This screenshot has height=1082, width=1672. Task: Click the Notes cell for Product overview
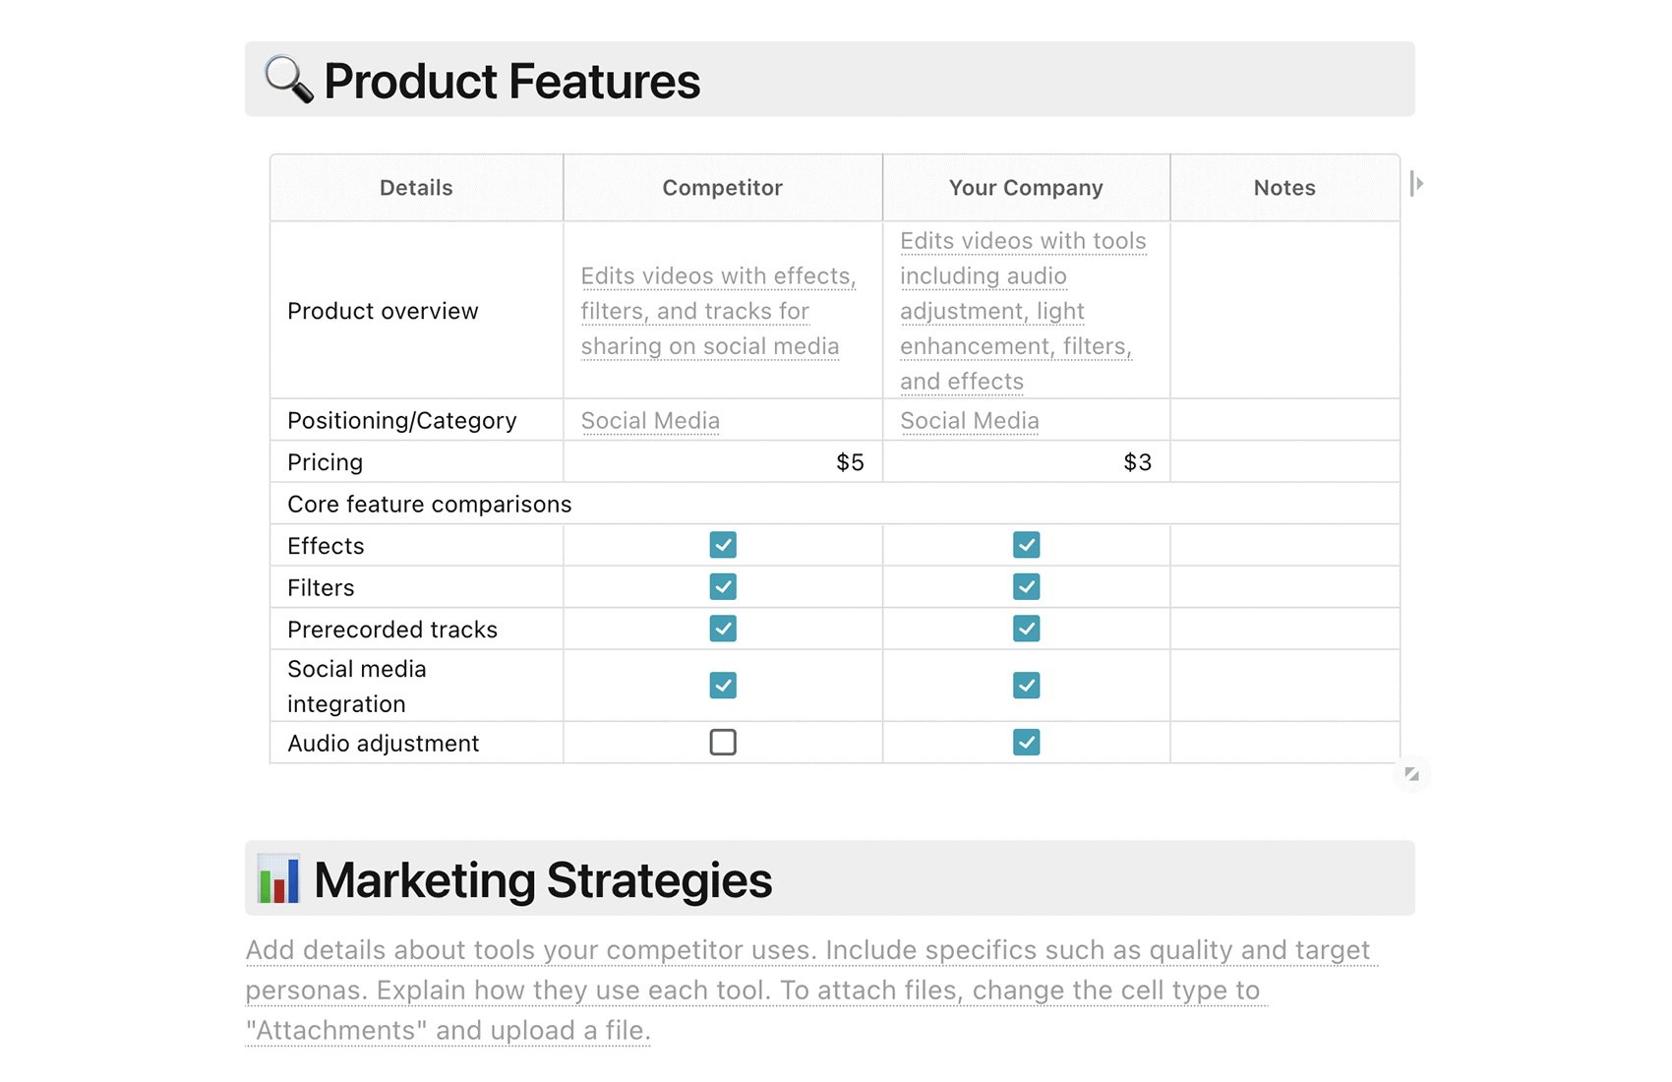pyautogui.click(x=1284, y=311)
